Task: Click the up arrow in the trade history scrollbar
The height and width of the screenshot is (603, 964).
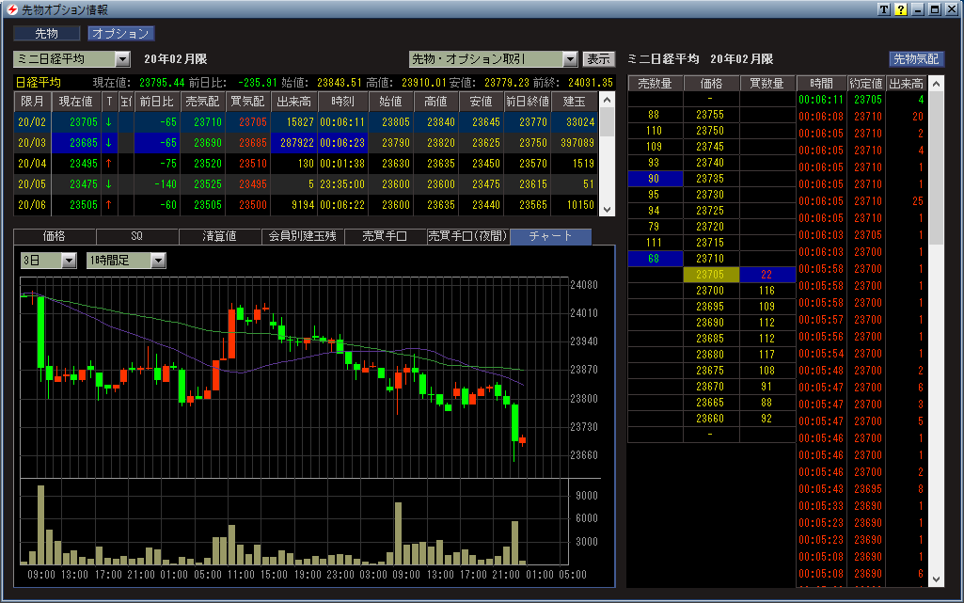Action: 936,83
